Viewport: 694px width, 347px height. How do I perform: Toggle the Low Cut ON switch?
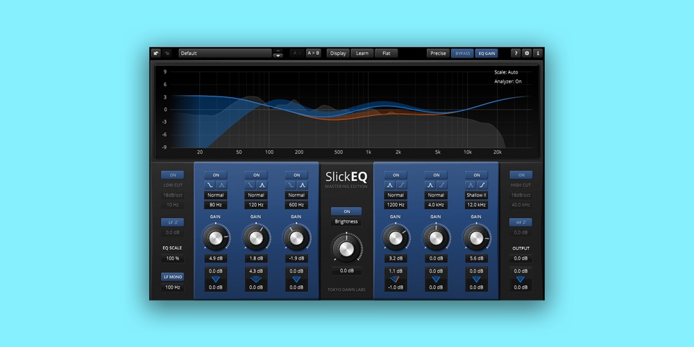(x=172, y=175)
